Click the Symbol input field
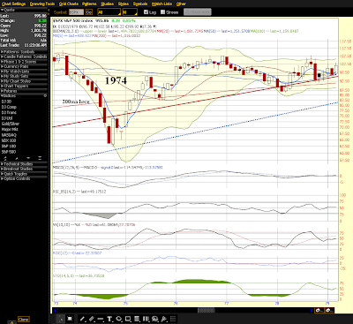The image size is (353, 324). [x=76, y=12]
